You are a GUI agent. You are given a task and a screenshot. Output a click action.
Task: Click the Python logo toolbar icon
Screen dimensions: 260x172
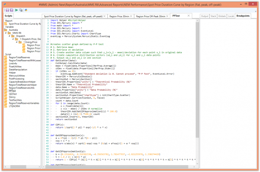pos(26,10)
